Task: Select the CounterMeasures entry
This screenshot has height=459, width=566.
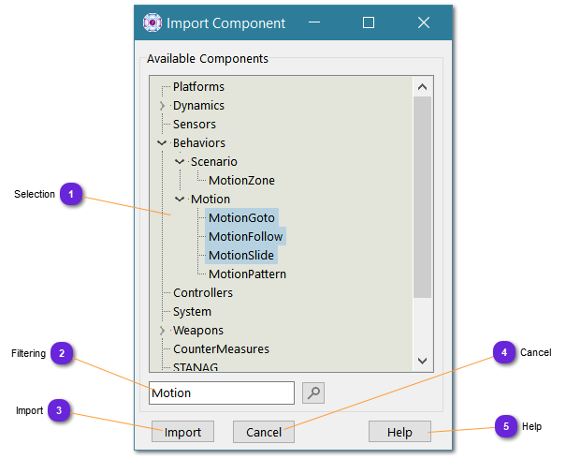Action: 221,349
